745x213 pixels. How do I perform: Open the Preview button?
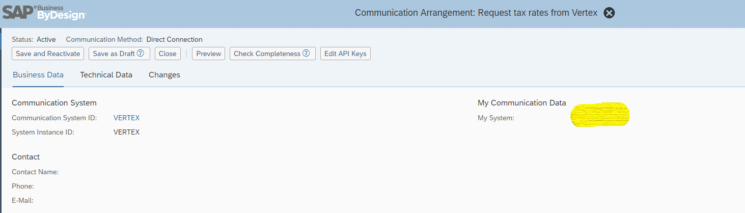[x=208, y=54]
